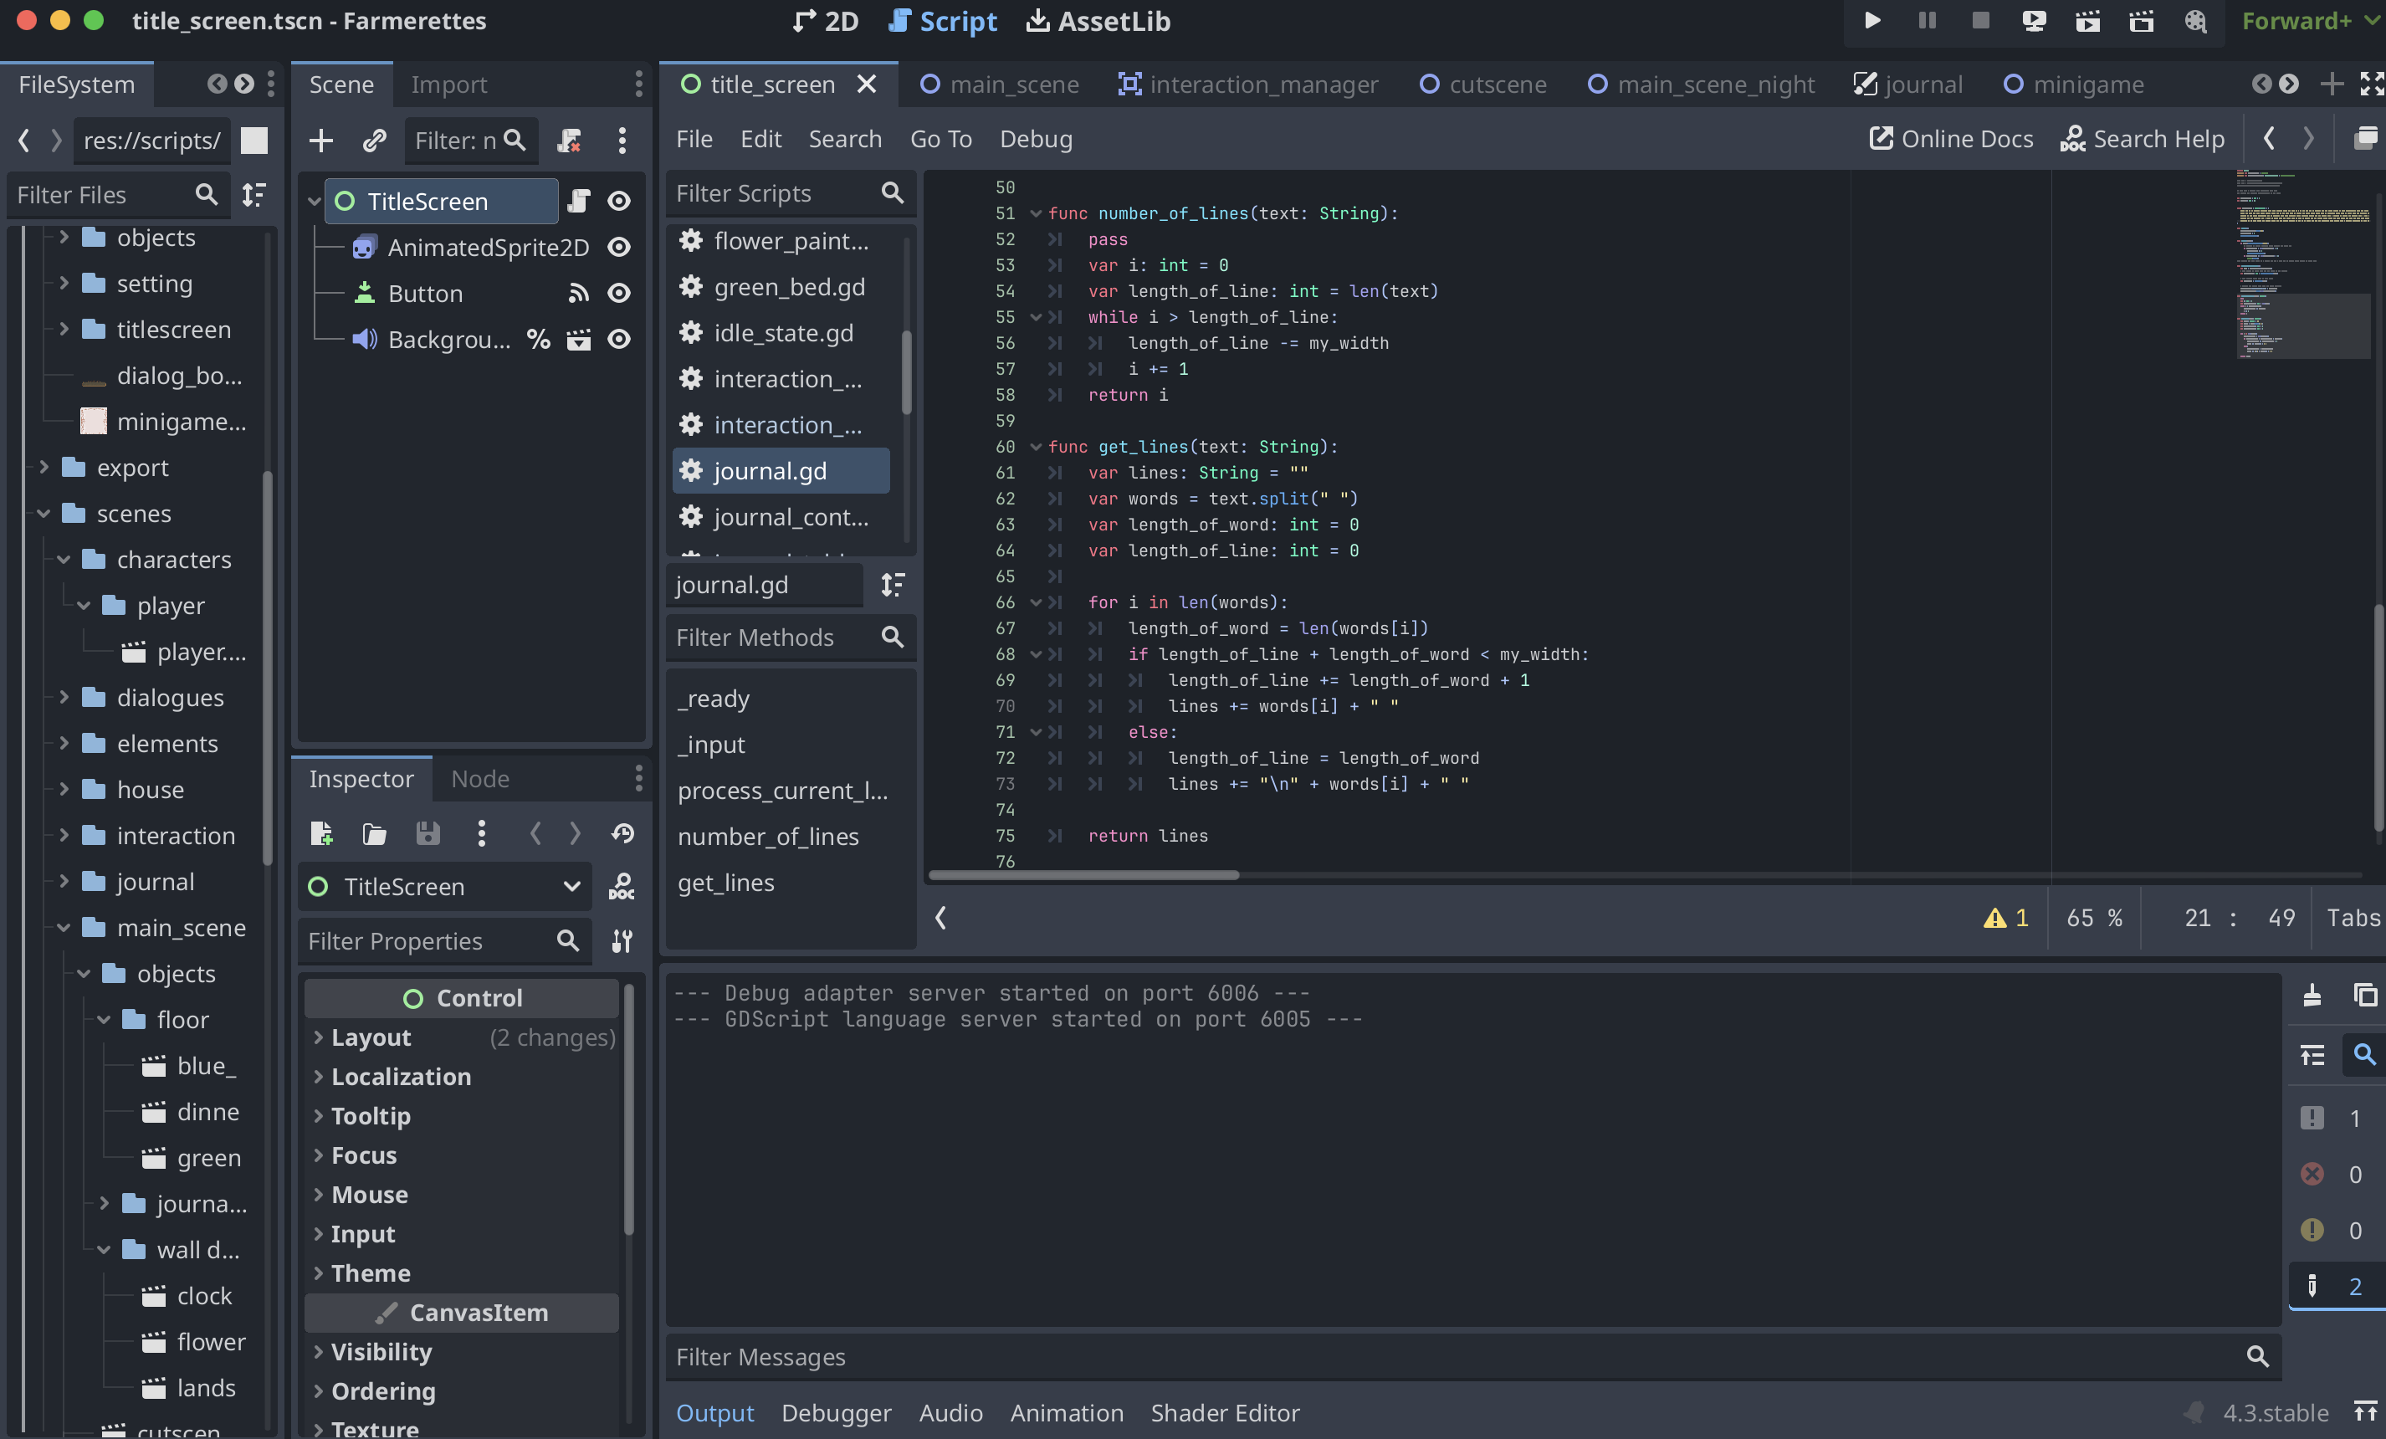Screen dimensions: 2386x1439
Task: Open TitleScreen documentation icon
Action: click(621, 887)
